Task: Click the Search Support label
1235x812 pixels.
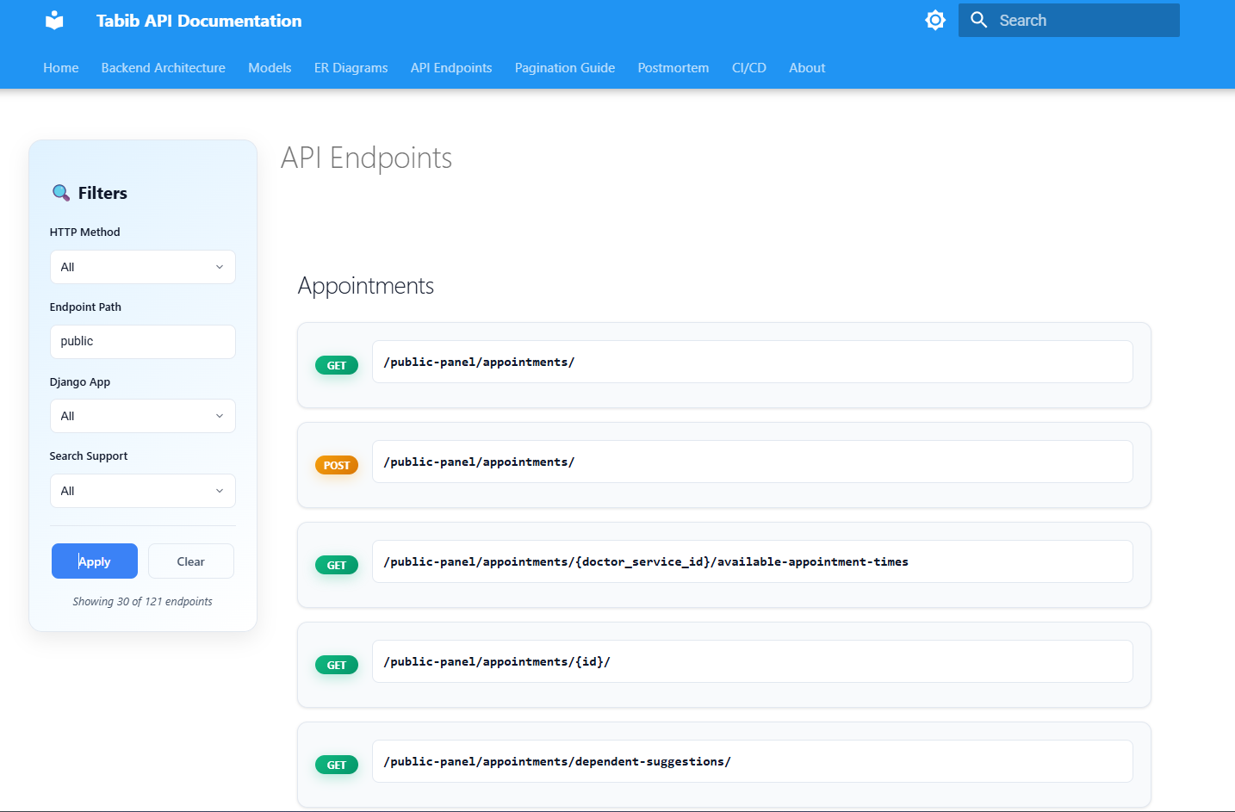Action: (89, 456)
